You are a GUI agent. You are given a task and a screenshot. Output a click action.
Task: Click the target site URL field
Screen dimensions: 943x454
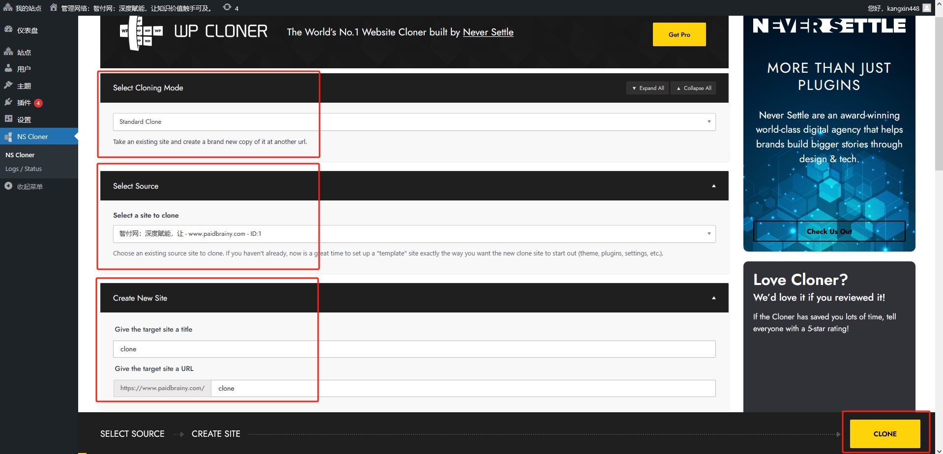click(463, 388)
